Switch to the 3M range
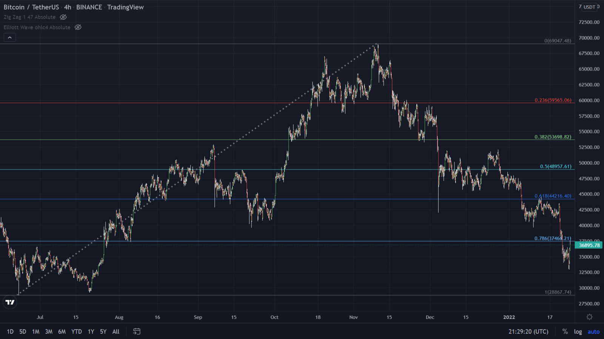The image size is (604, 339). [x=49, y=331]
